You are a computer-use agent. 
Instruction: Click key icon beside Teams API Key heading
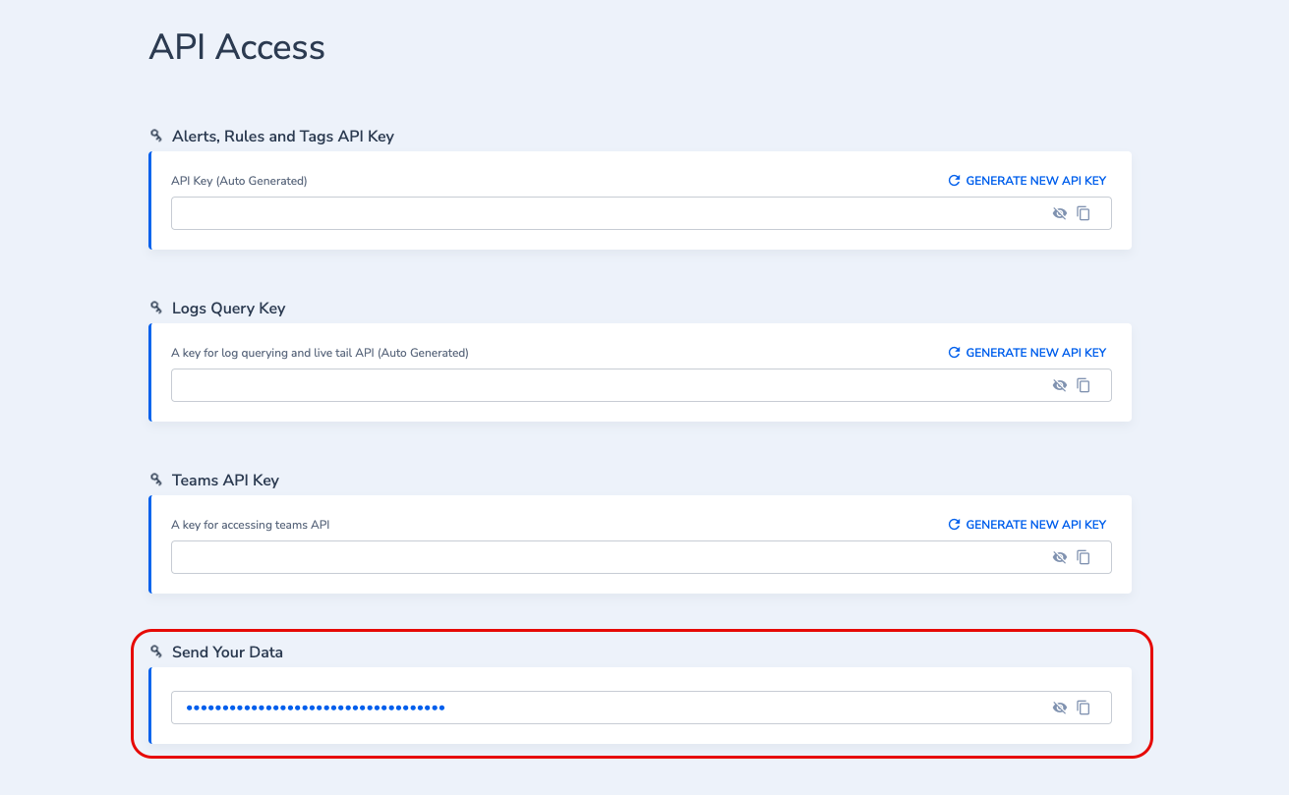click(x=155, y=481)
